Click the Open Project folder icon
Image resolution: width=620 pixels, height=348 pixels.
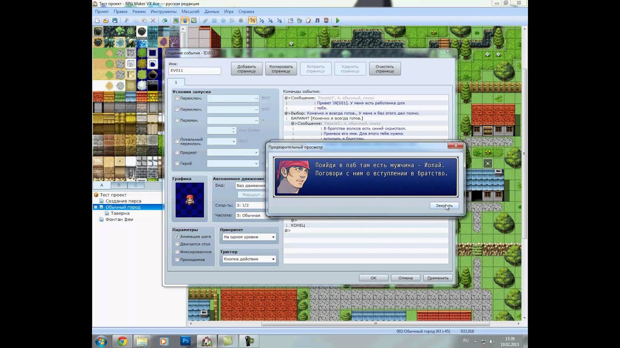point(106,21)
